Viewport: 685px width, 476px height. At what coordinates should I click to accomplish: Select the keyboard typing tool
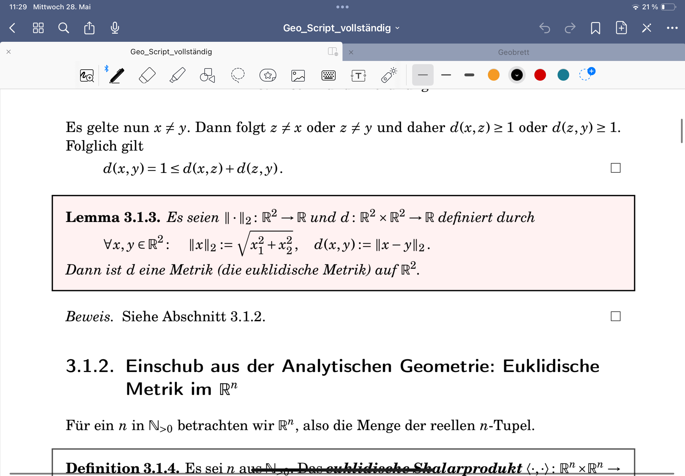tap(328, 75)
